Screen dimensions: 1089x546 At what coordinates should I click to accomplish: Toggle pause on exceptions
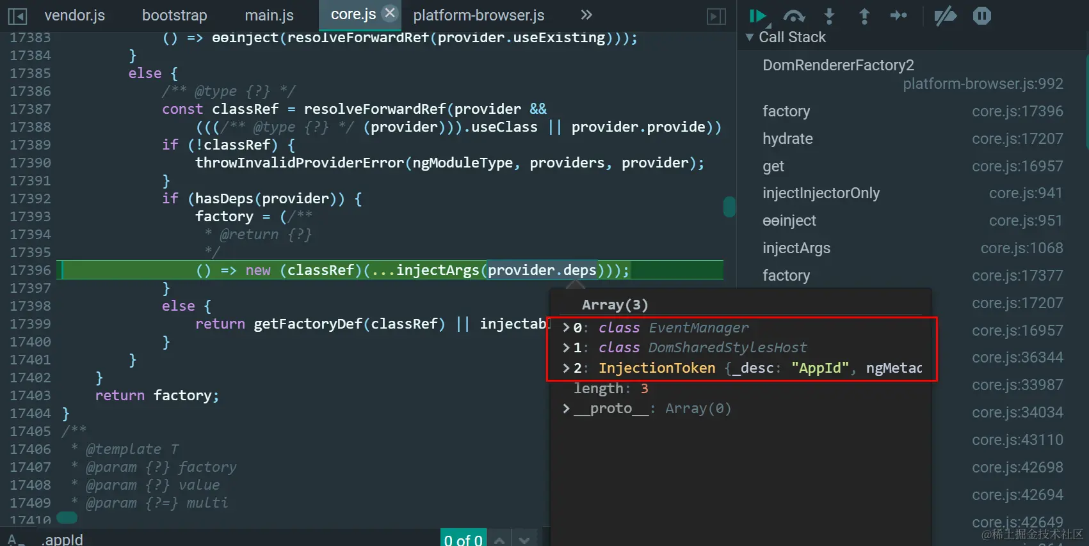pyautogui.click(x=981, y=16)
